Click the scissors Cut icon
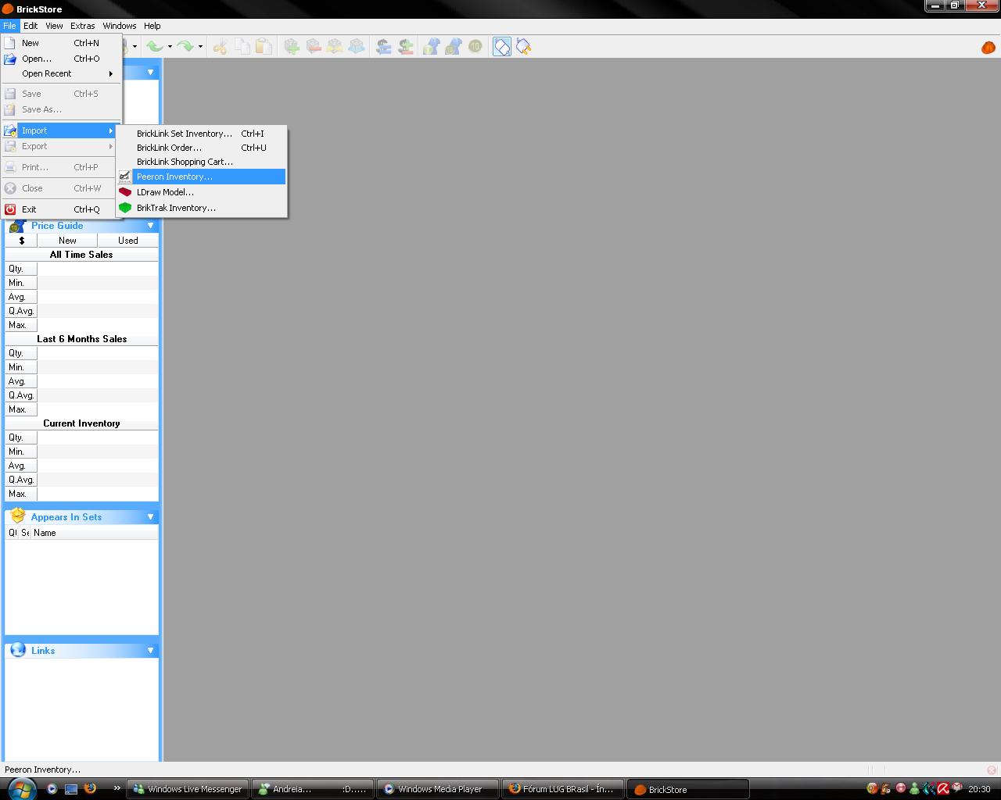 221,47
